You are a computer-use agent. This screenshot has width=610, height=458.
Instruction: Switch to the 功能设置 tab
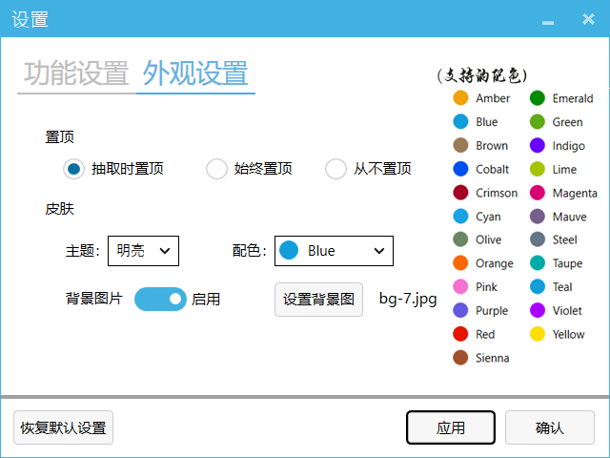76,73
